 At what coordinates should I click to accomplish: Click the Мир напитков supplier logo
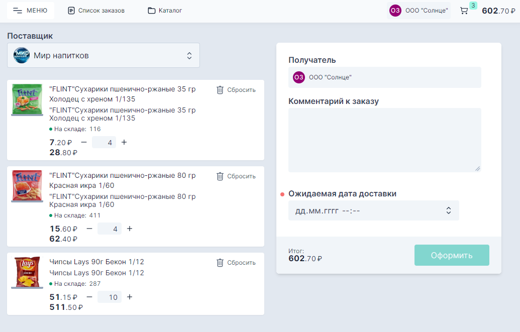coord(22,55)
